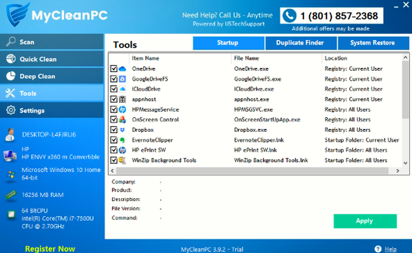Click the user icon by DESKTOP-L4FJRU6
The image size is (412, 253).
[10, 135]
